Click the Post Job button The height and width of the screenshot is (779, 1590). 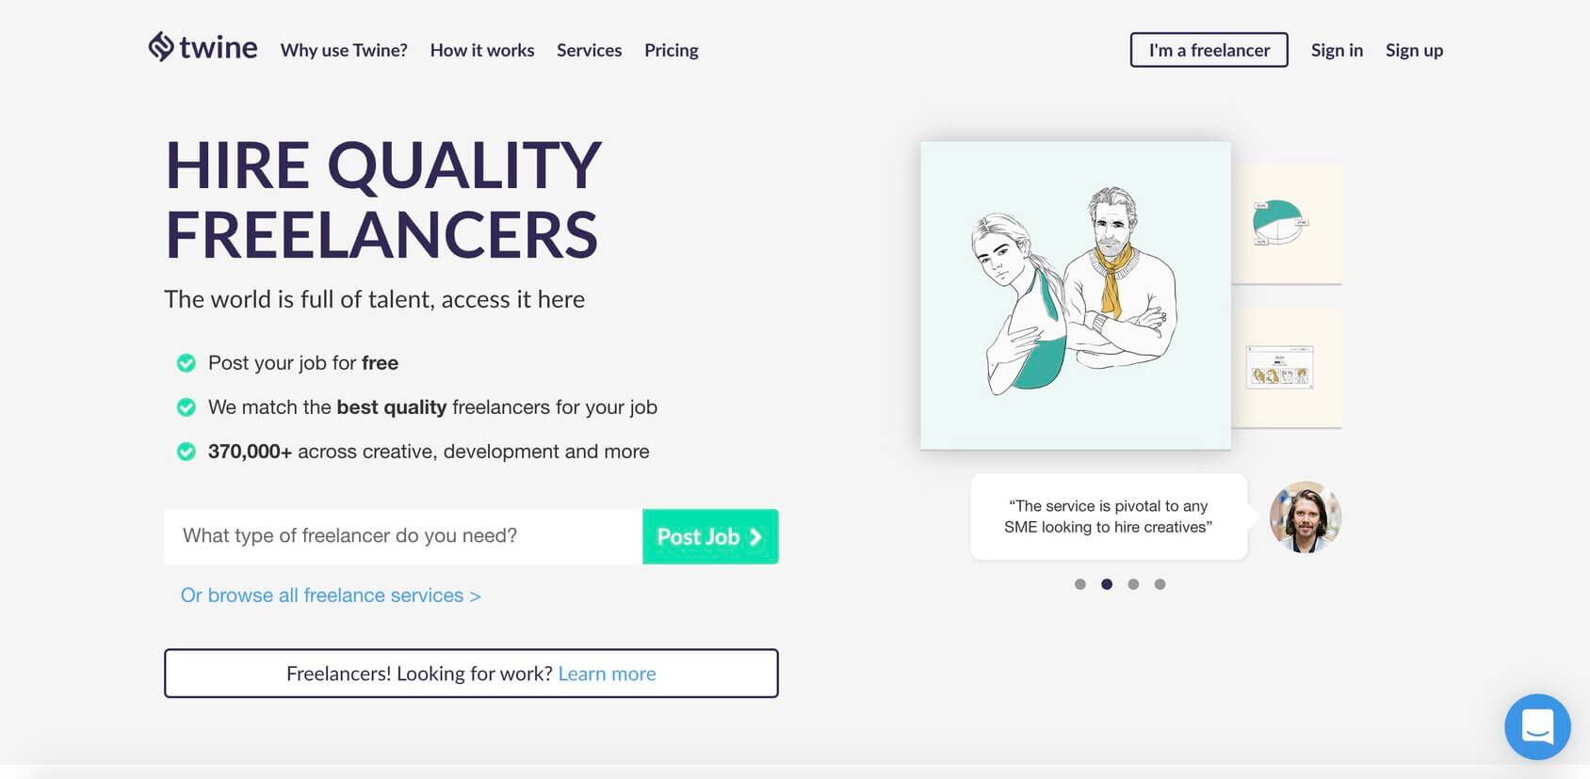(x=709, y=536)
